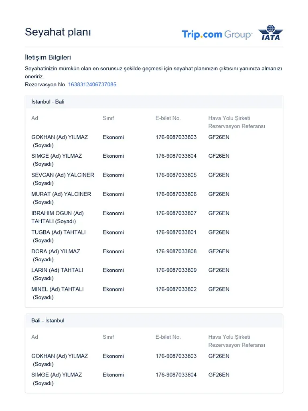Select e-ticket number 176-9087033801 for TUGBA
308x411 pixels.
tap(176, 232)
